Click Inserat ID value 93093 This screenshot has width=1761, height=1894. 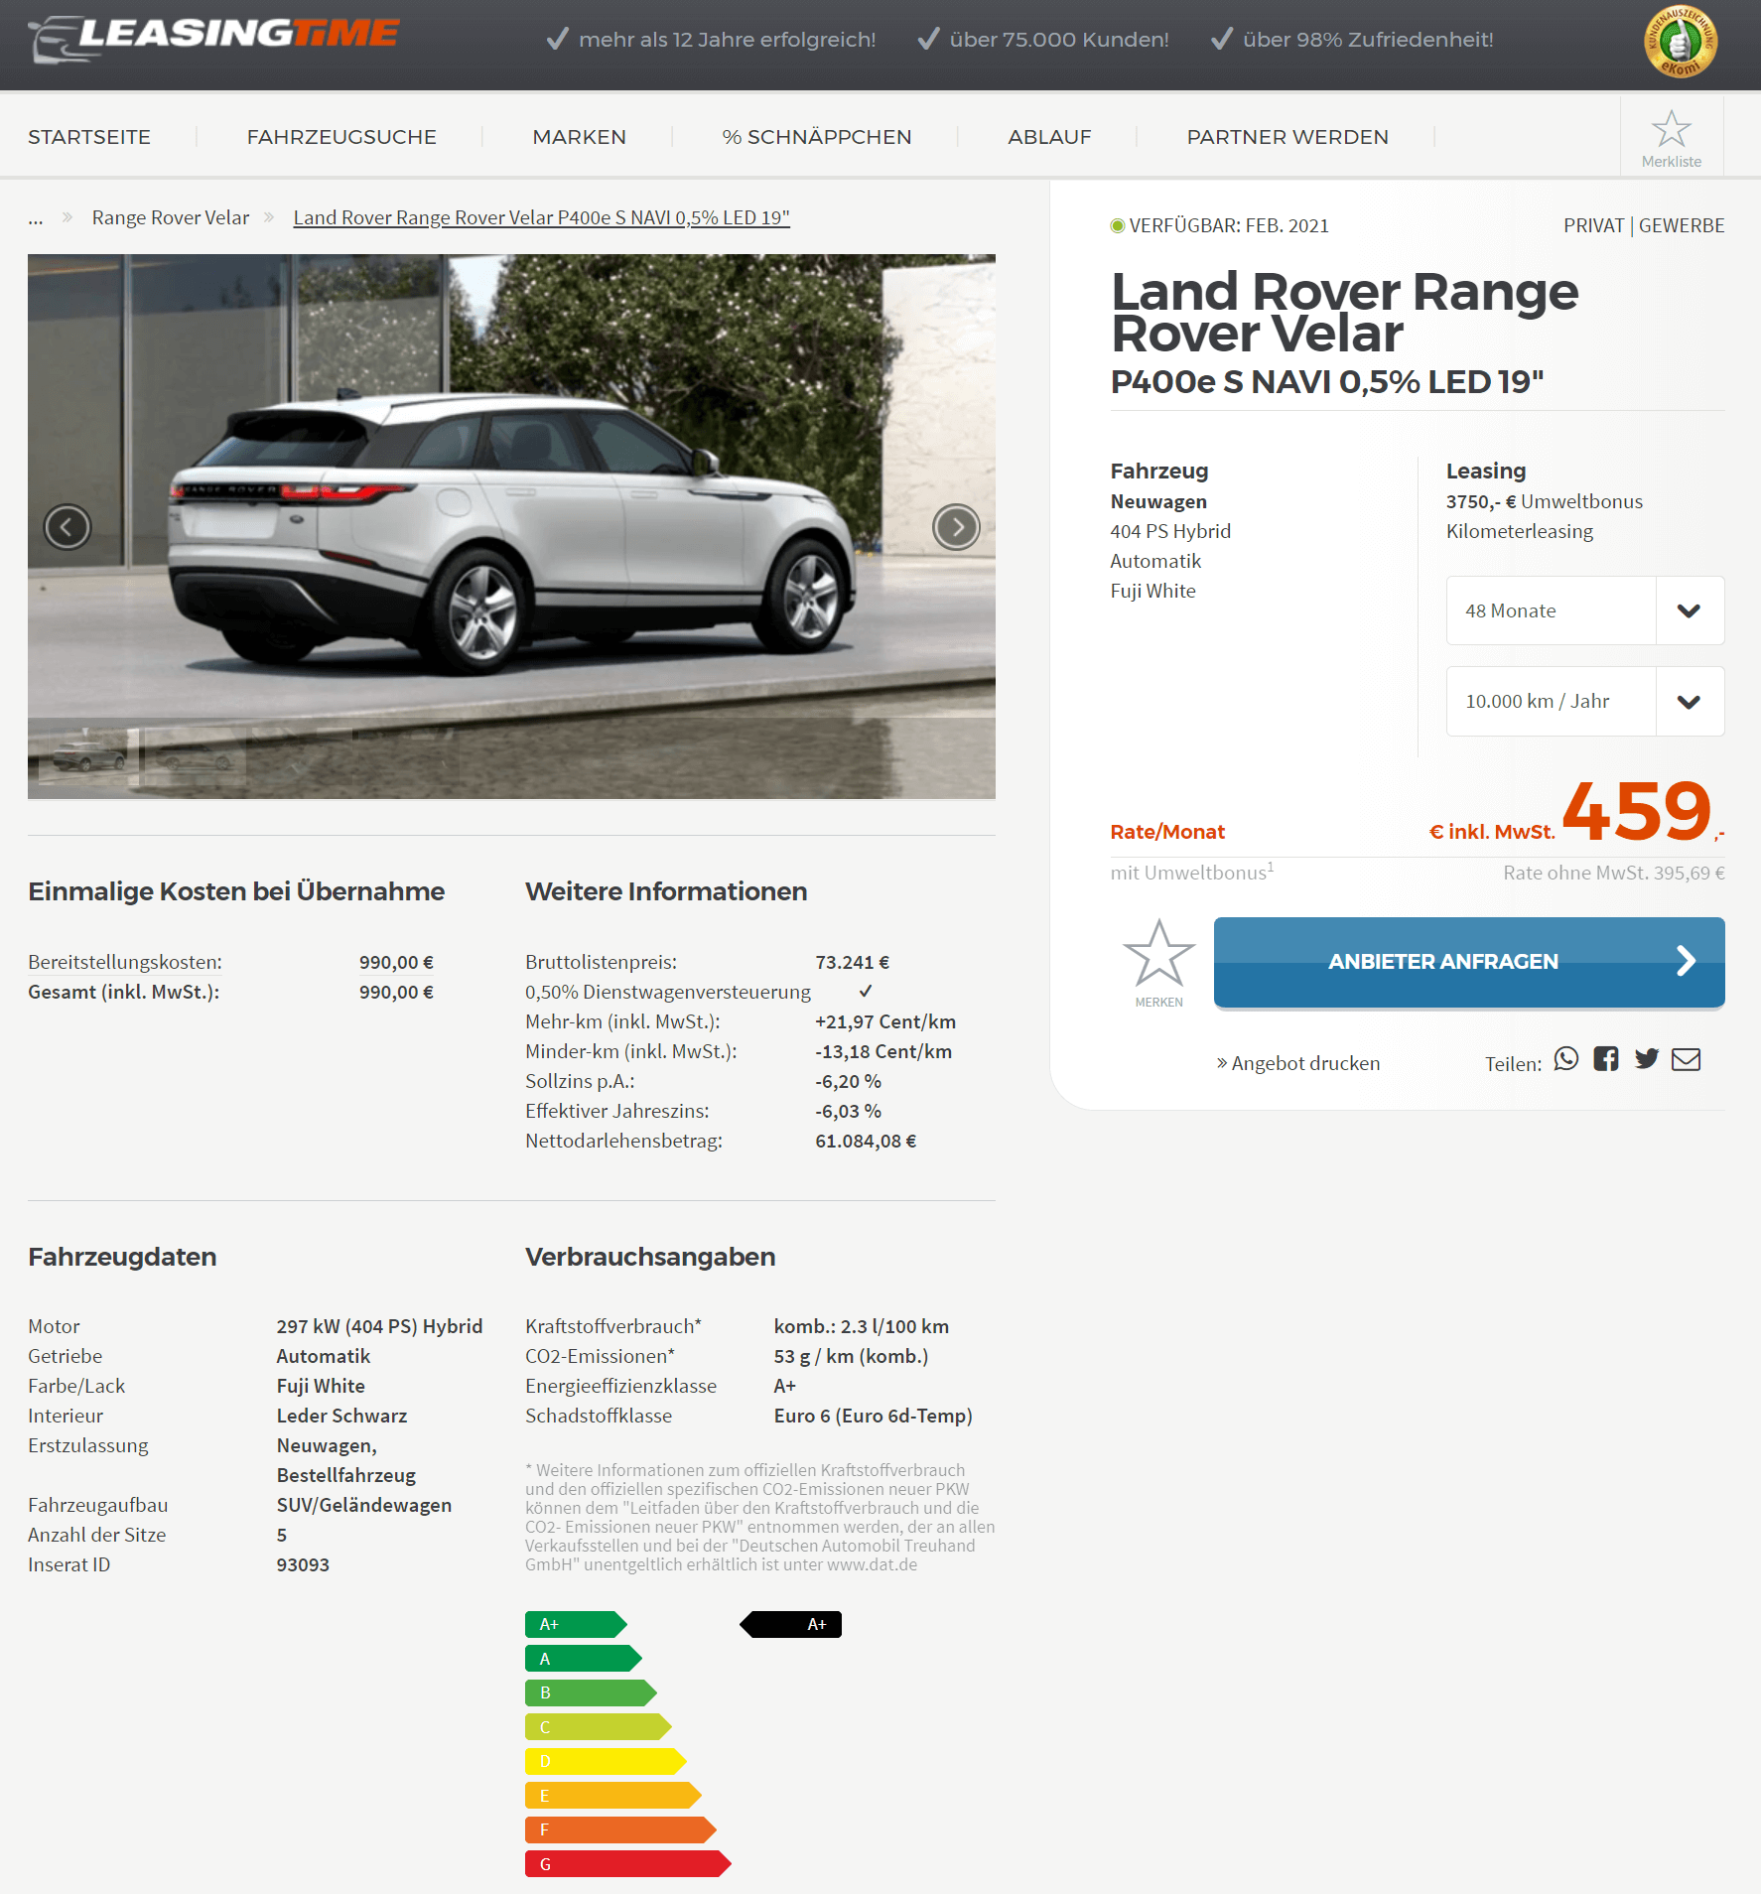[303, 1564]
